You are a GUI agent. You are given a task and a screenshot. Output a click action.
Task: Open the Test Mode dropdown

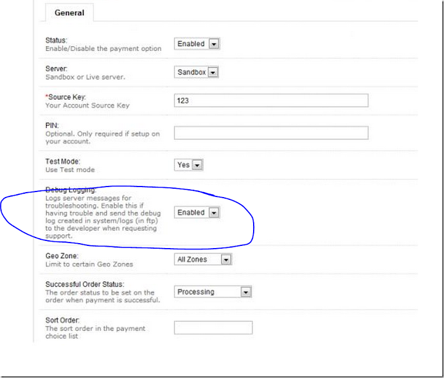point(189,165)
